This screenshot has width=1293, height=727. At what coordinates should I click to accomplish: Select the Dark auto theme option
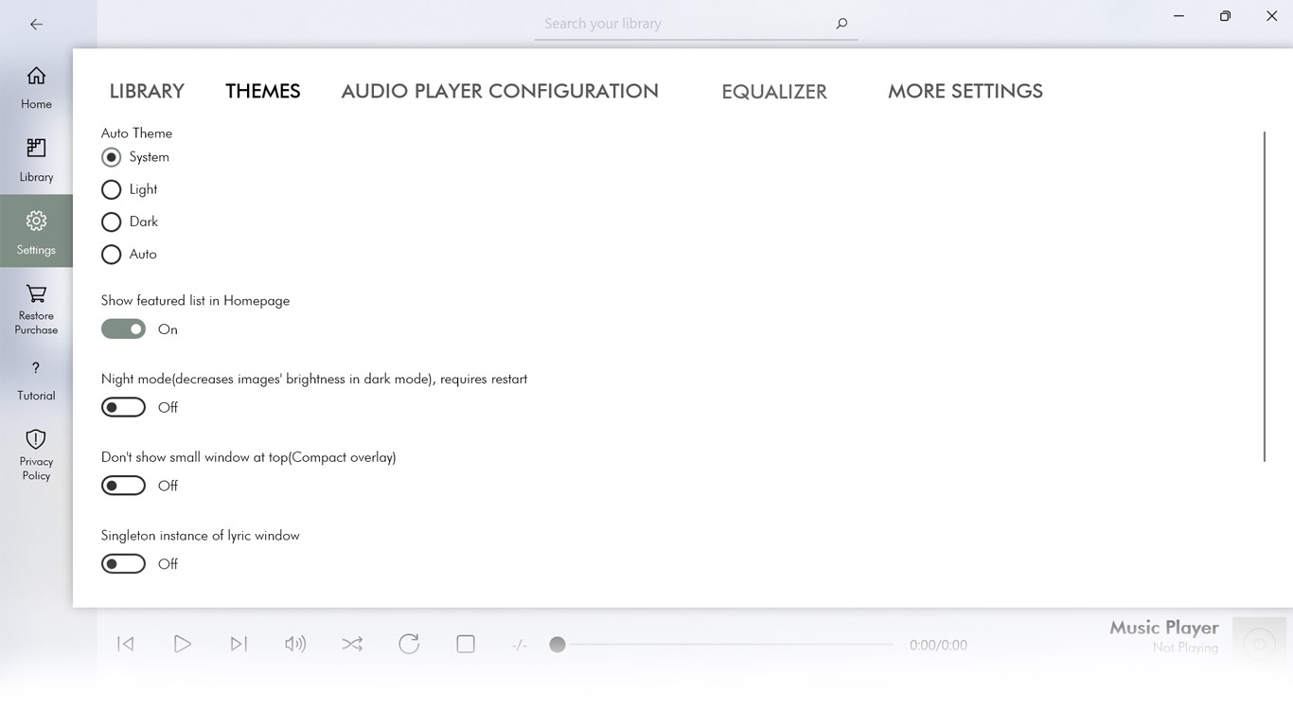coord(111,222)
